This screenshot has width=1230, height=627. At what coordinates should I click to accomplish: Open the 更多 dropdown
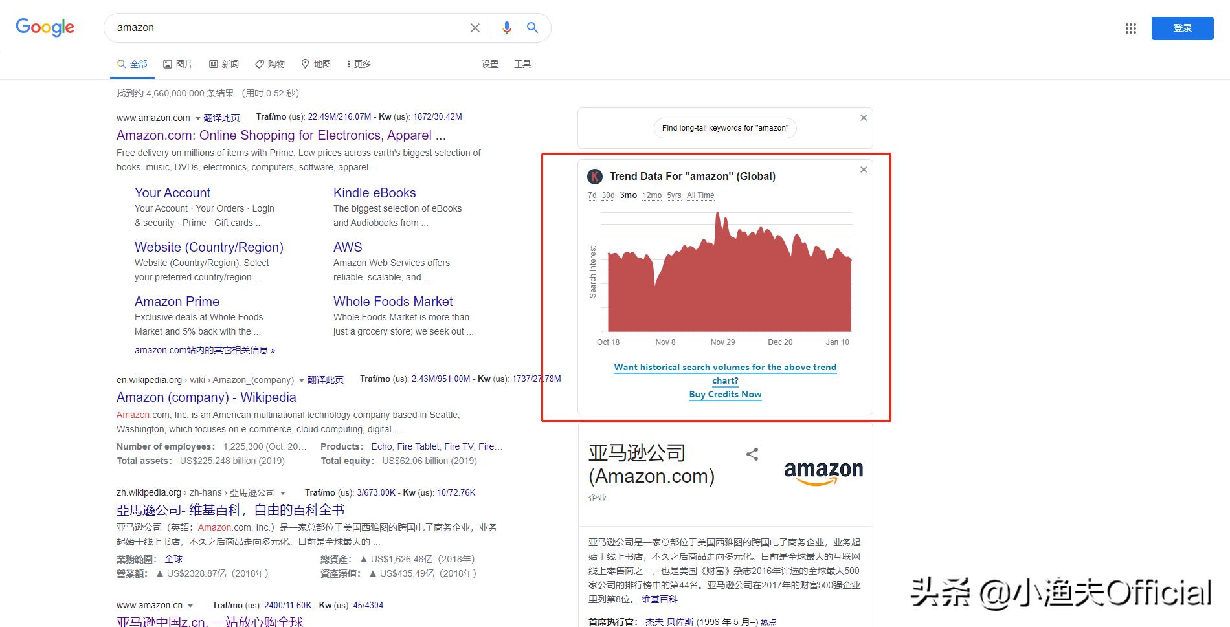(x=358, y=63)
